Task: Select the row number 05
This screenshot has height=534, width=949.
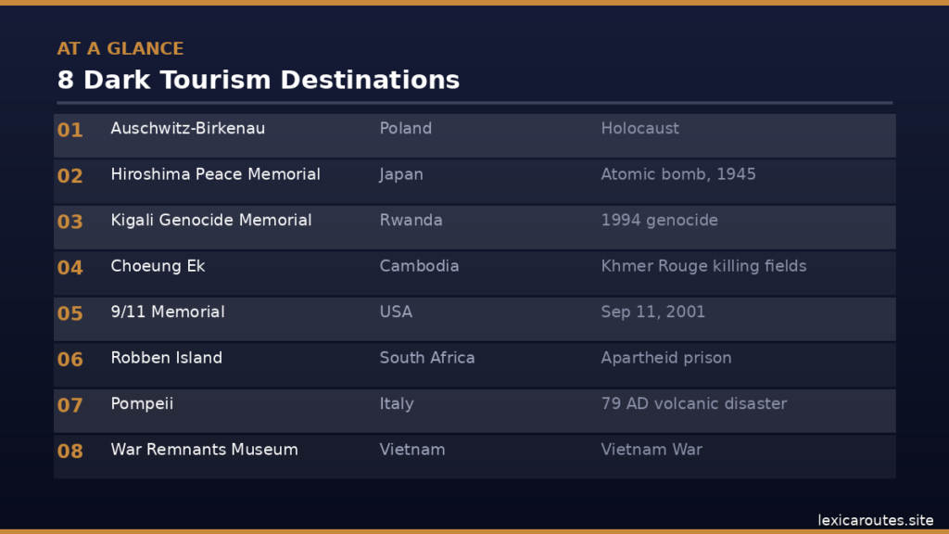Action: coord(70,314)
